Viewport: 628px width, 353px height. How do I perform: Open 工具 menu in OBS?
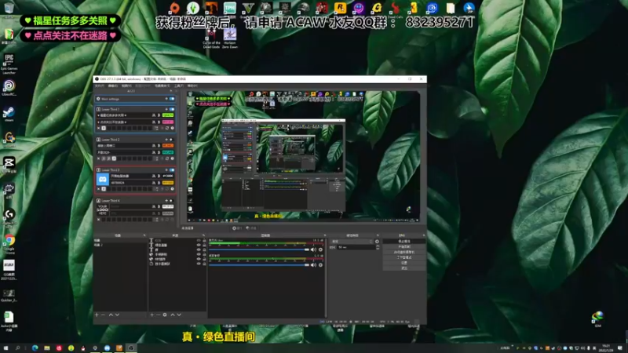(179, 86)
